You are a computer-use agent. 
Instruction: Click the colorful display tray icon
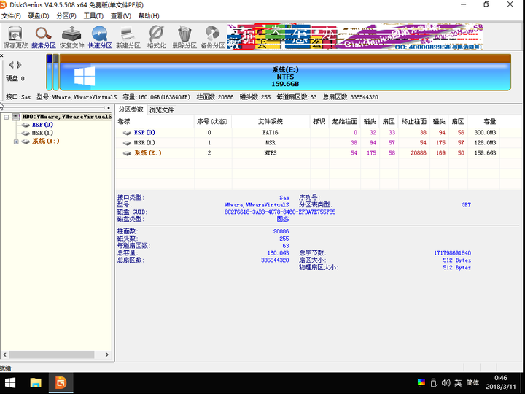[x=421, y=382]
